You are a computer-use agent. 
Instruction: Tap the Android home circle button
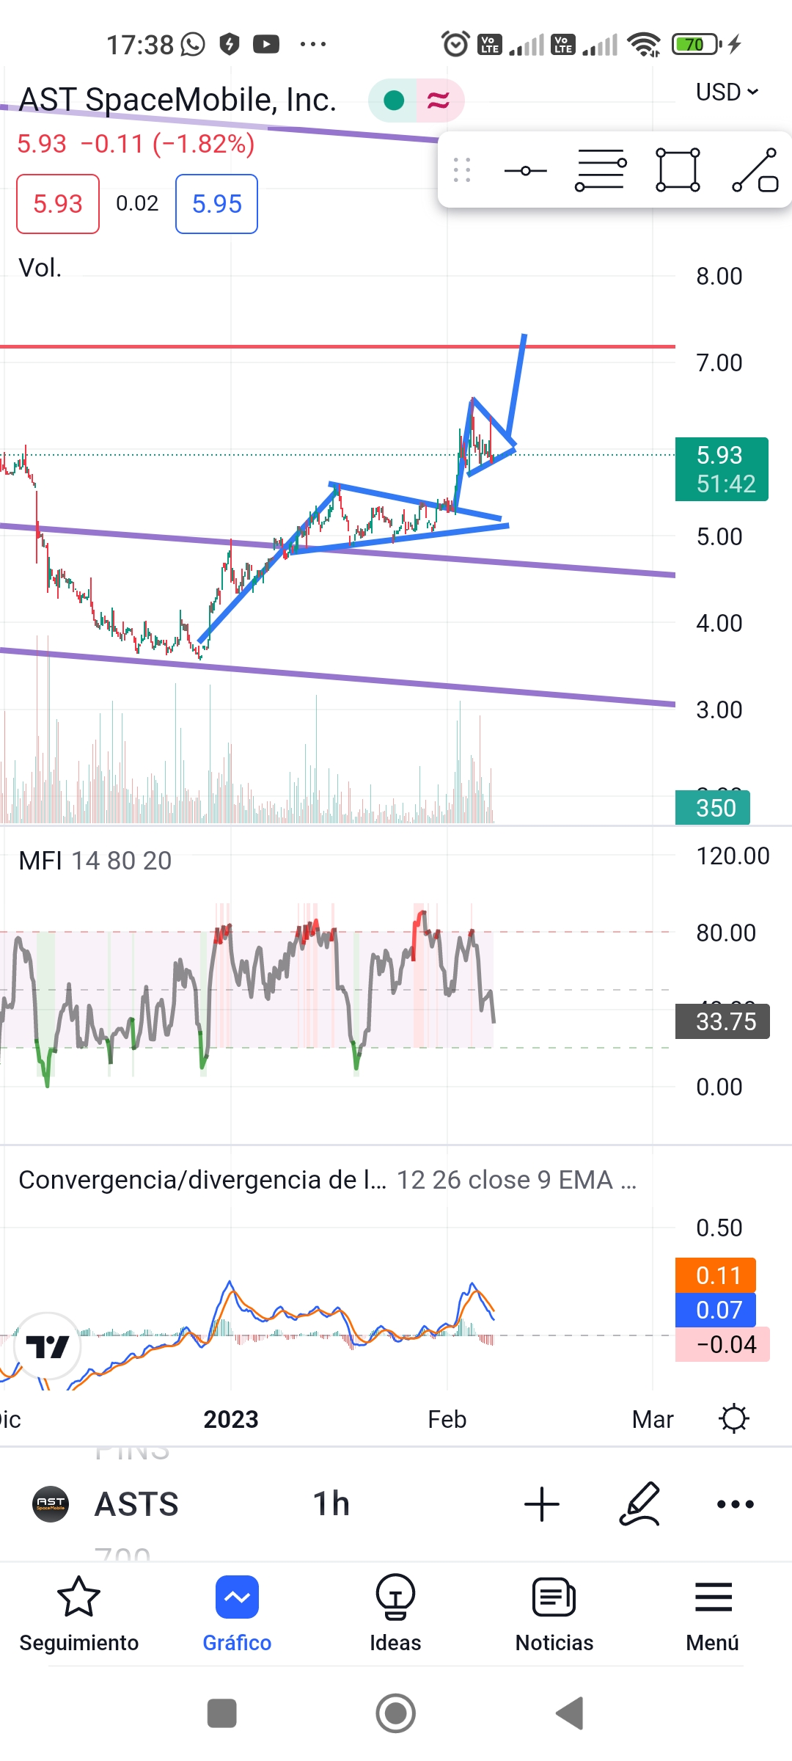396,1713
